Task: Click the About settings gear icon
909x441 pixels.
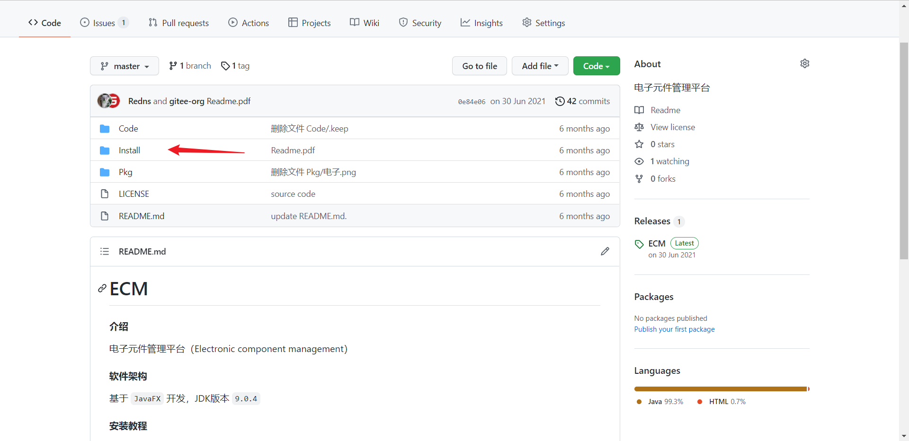Action: [x=804, y=64]
